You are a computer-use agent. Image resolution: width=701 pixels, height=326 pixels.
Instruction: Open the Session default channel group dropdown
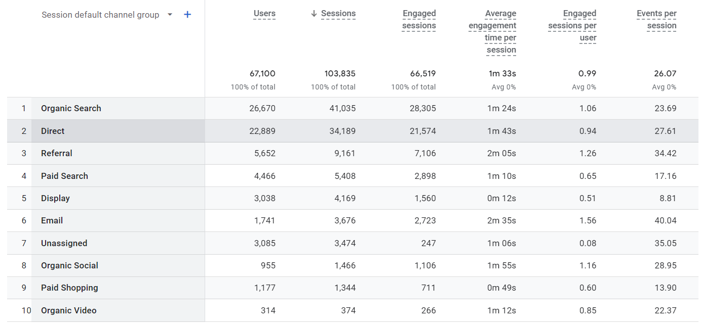(100, 14)
